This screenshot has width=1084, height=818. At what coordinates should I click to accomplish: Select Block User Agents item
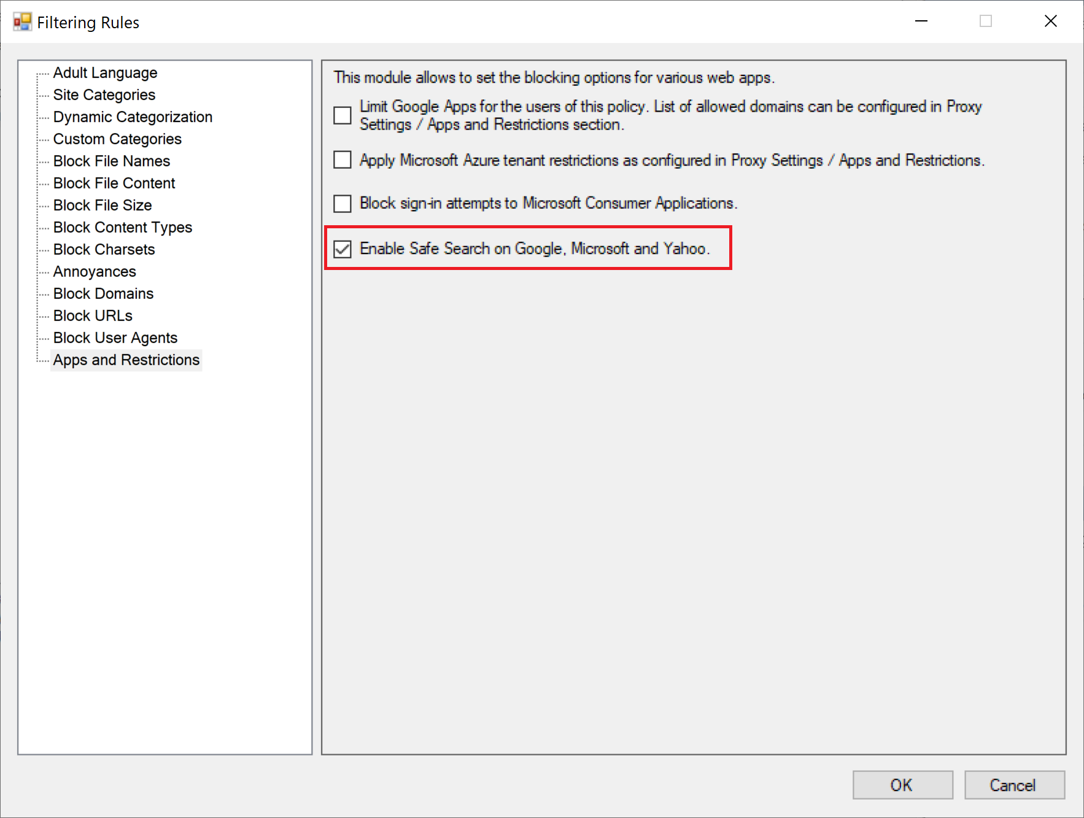115,338
